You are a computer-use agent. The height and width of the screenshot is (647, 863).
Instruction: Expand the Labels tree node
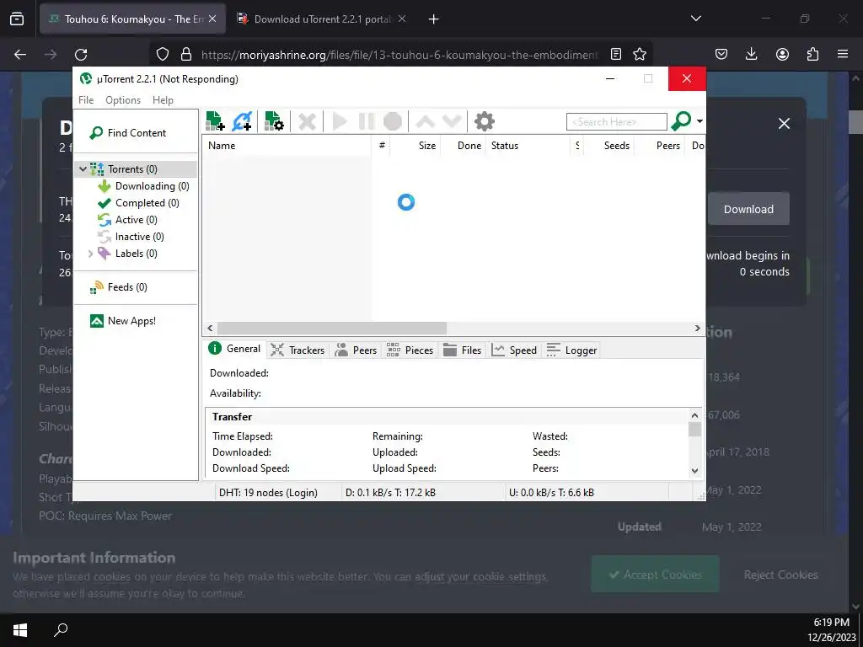(x=90, y=254)
